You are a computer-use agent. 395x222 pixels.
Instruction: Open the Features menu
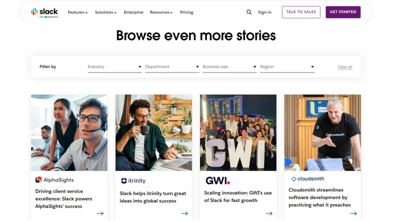tap(78, 12)
